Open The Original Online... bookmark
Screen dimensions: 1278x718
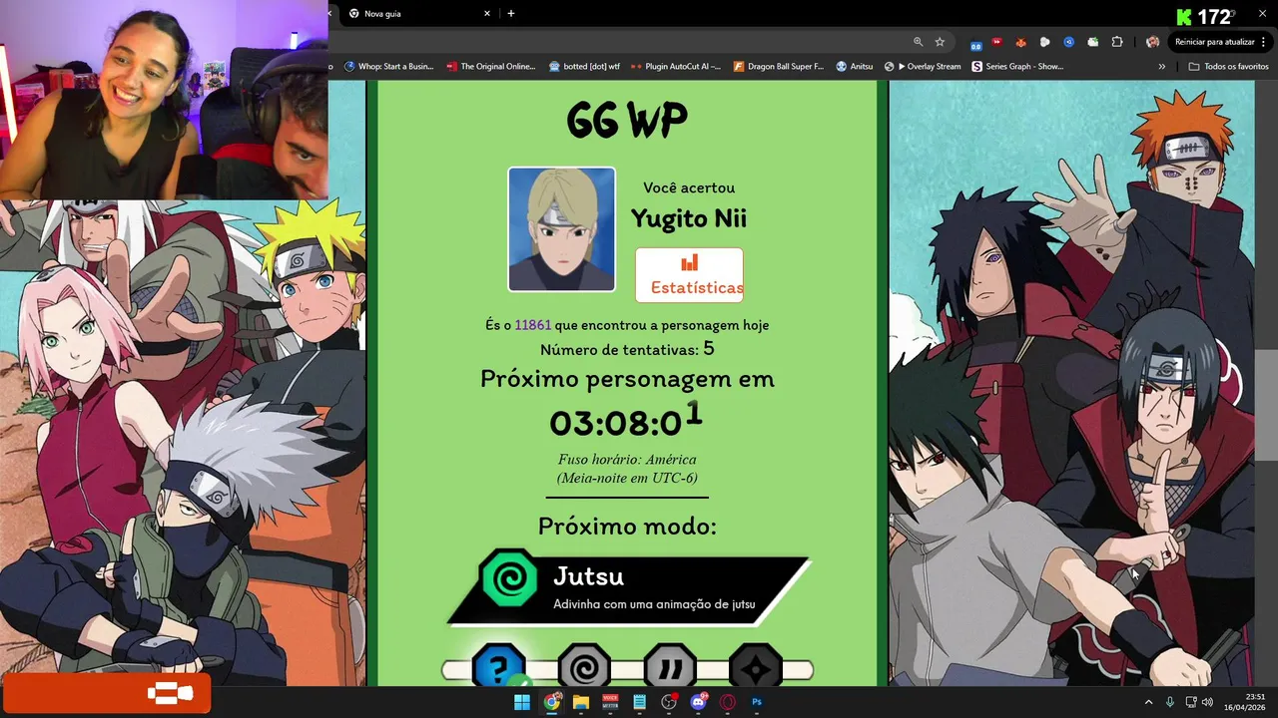tap(491, 67)
